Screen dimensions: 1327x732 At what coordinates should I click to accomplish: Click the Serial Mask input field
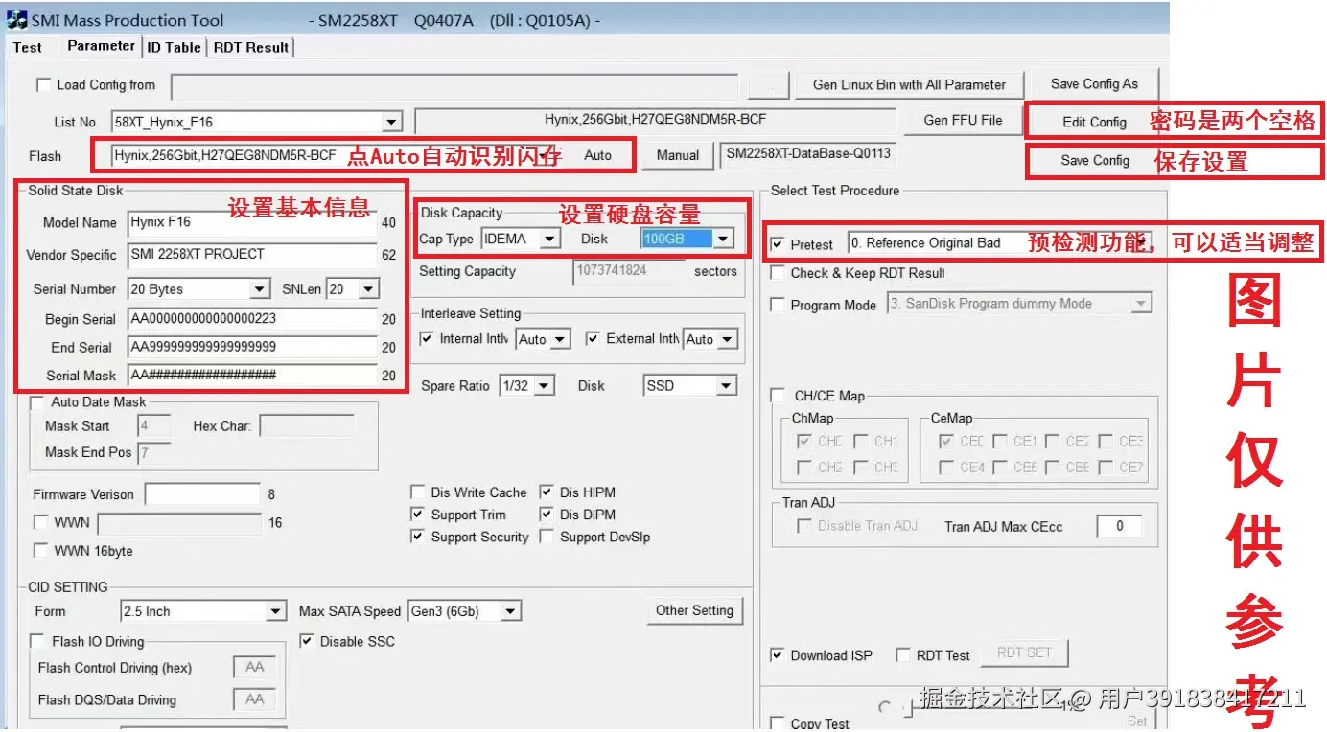[252, 375]
